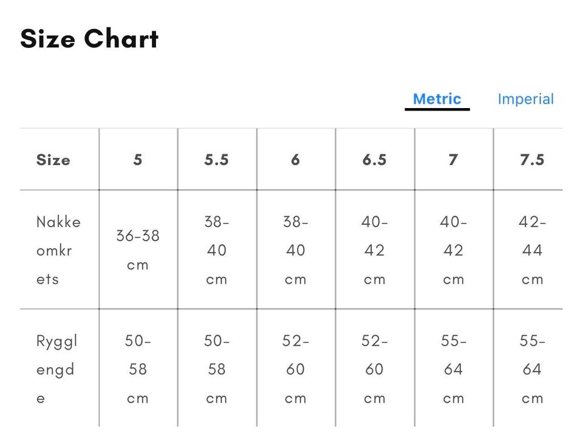The height and width of the screenshot is (436, 583).
Task: Click the Size row header
Action: (x=53, y=160)
